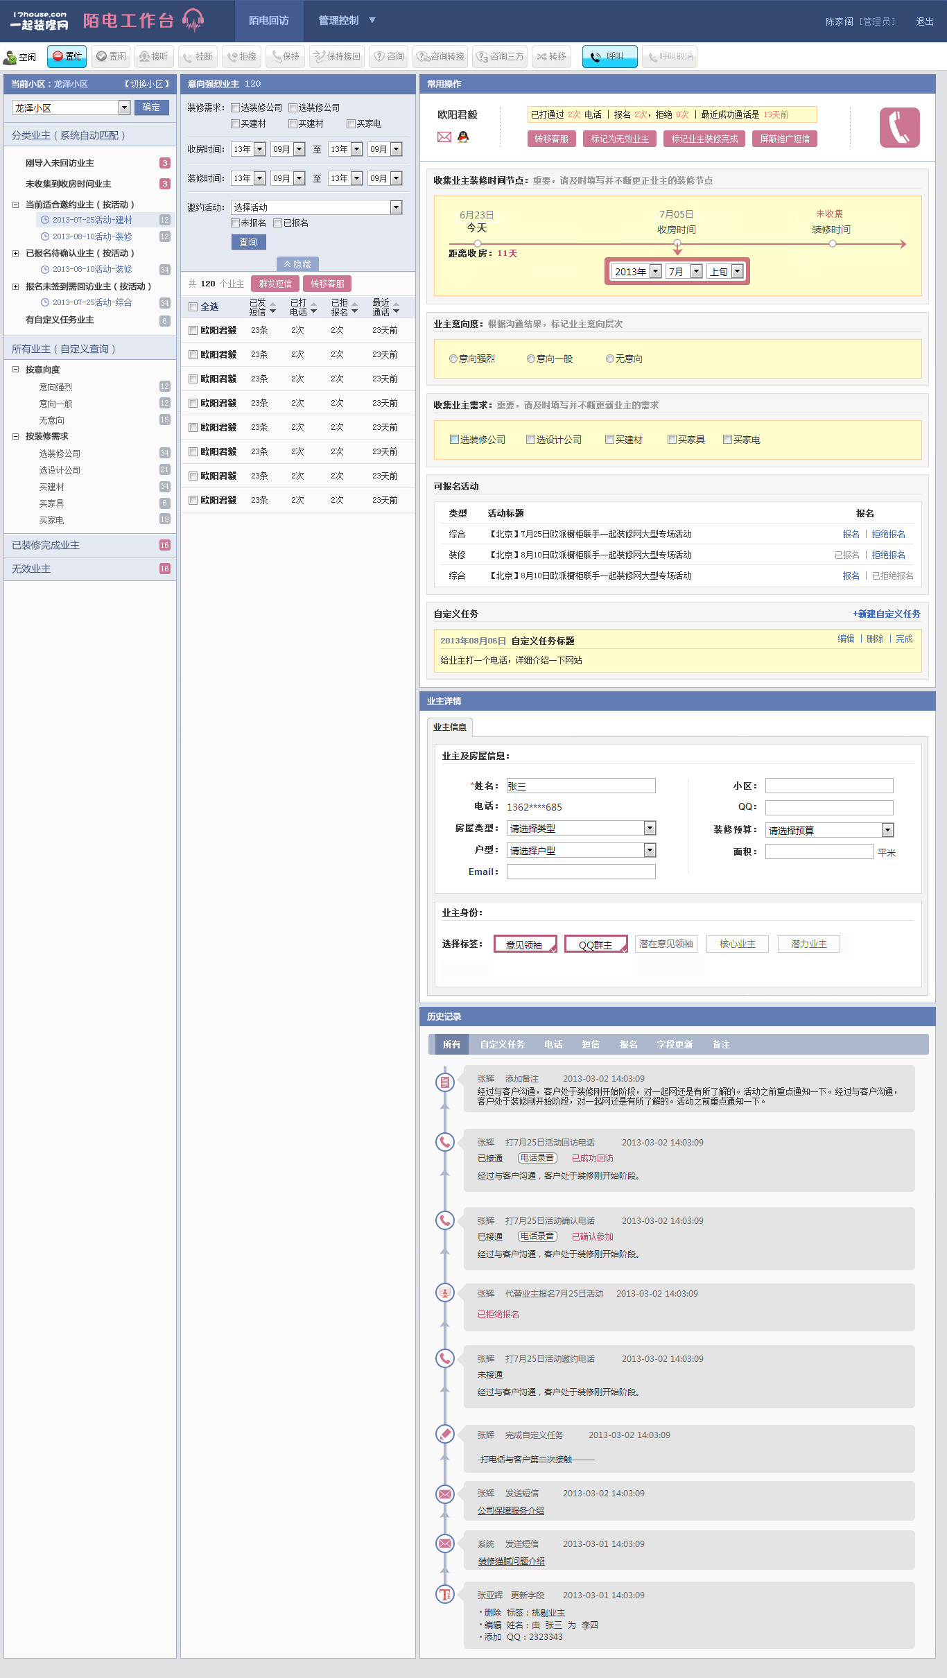This screenshot has width=947, height=1678.
Task: Click phone icon beside 活动确认电话 record
Action: click(x=444, y=1220)
